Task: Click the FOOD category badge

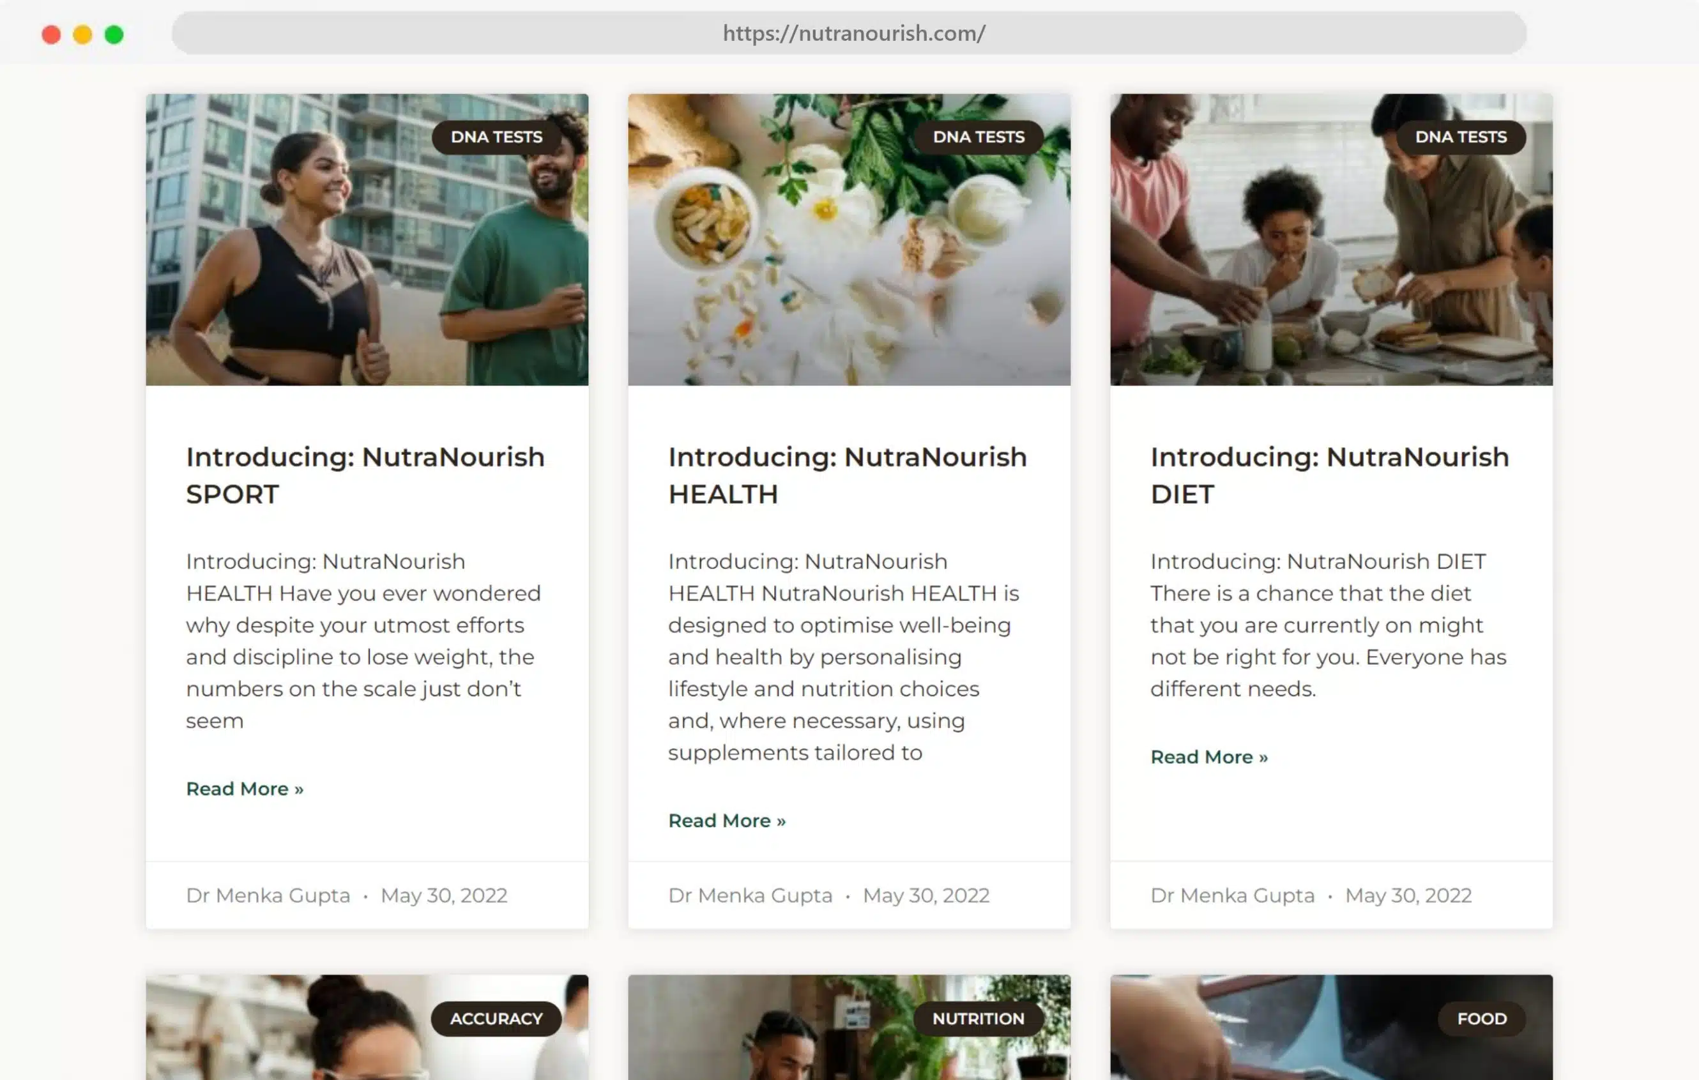Action: 1482,1019
